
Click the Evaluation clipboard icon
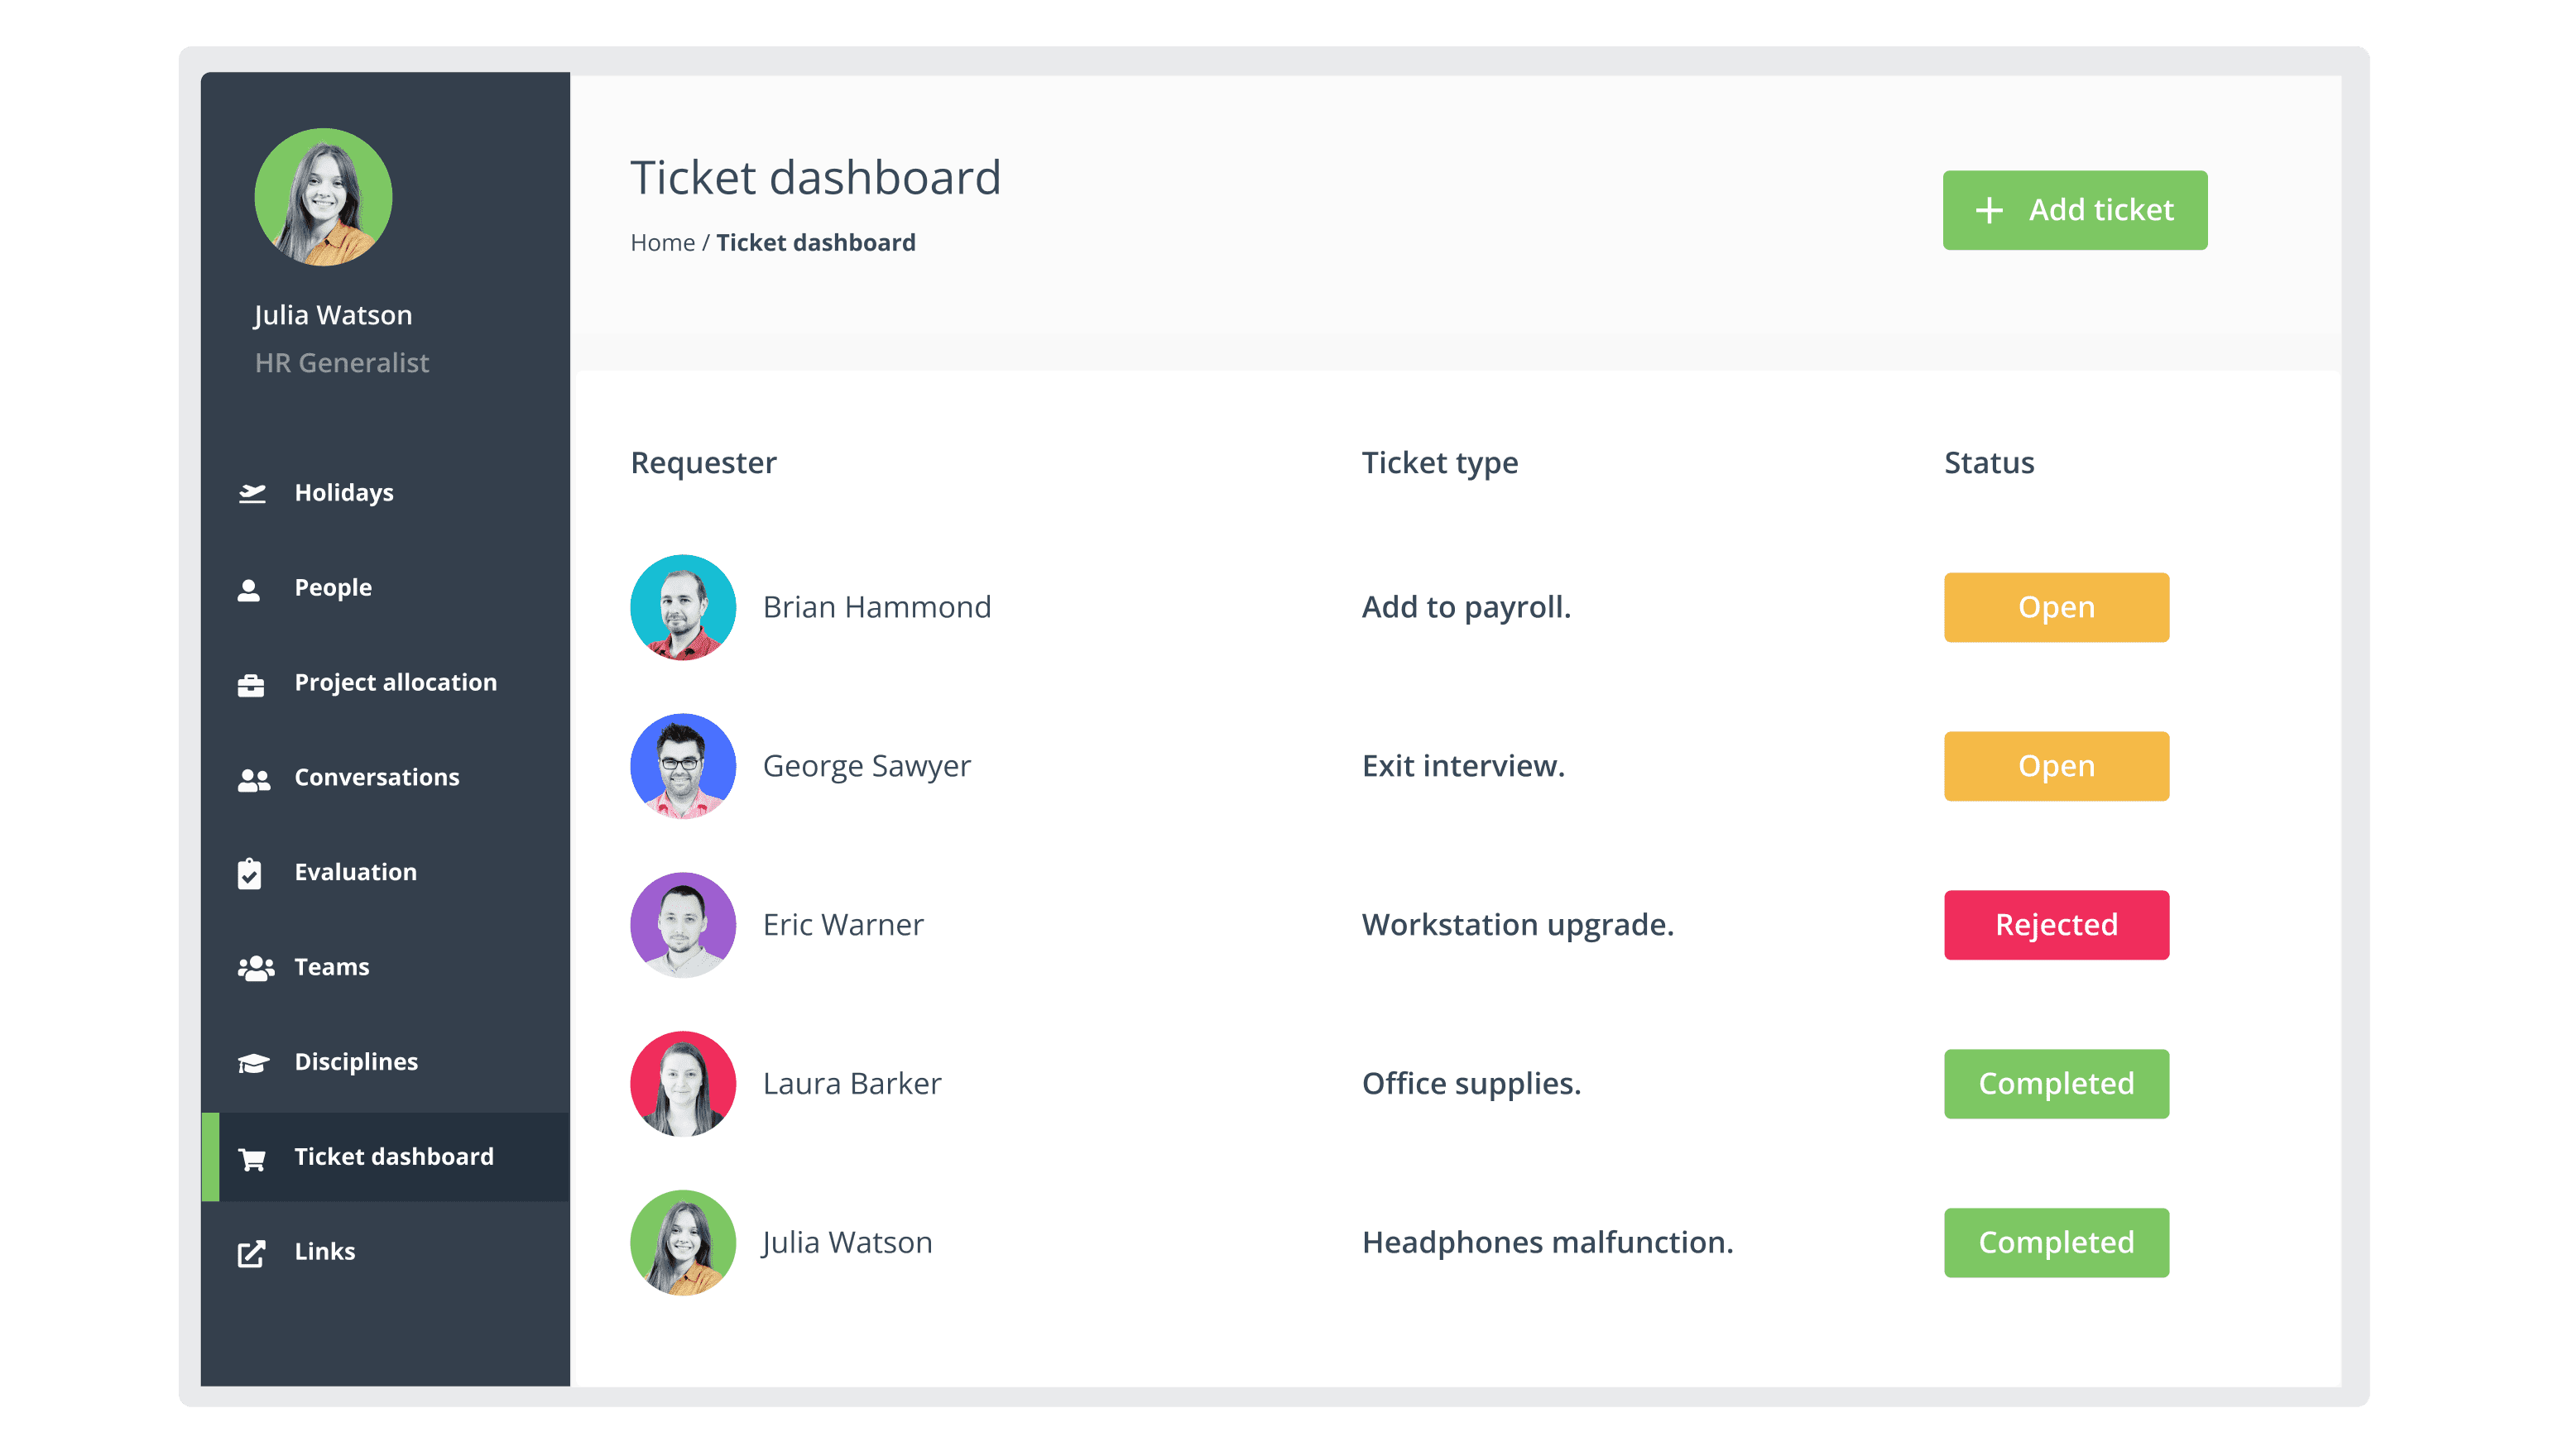(x=250, y=873)
